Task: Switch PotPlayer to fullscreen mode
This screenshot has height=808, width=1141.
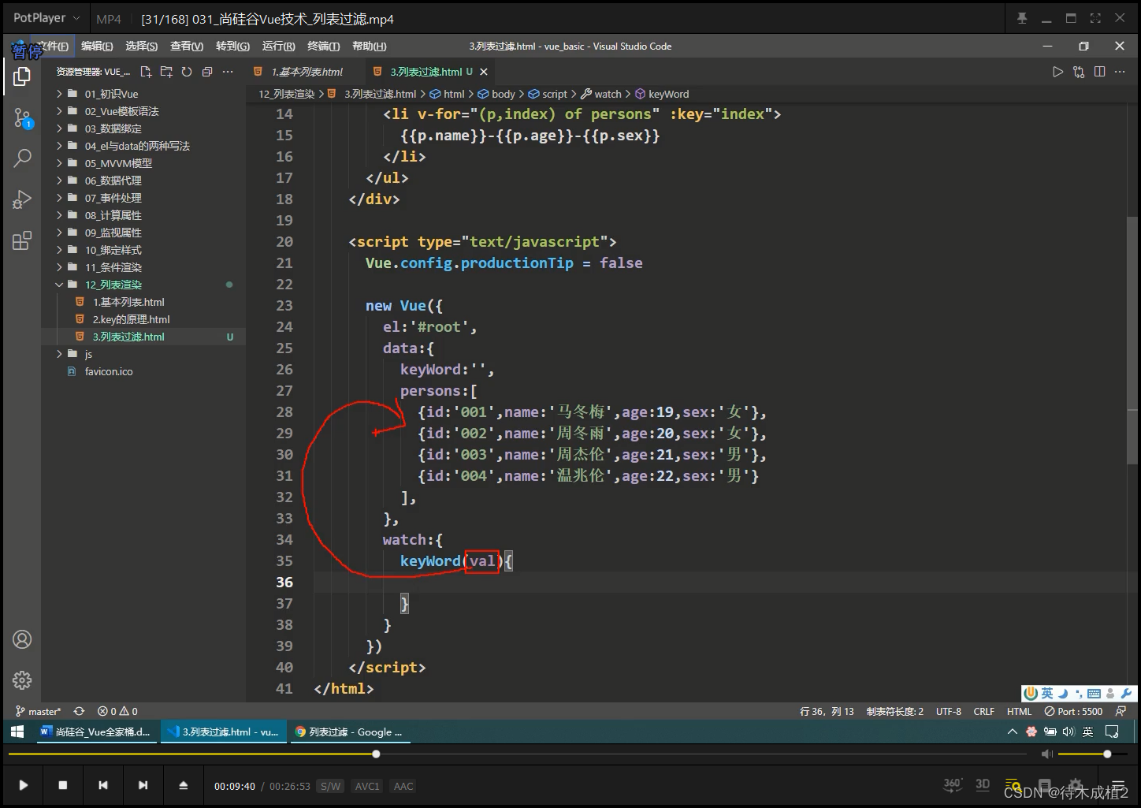Action: [1095, 18]
